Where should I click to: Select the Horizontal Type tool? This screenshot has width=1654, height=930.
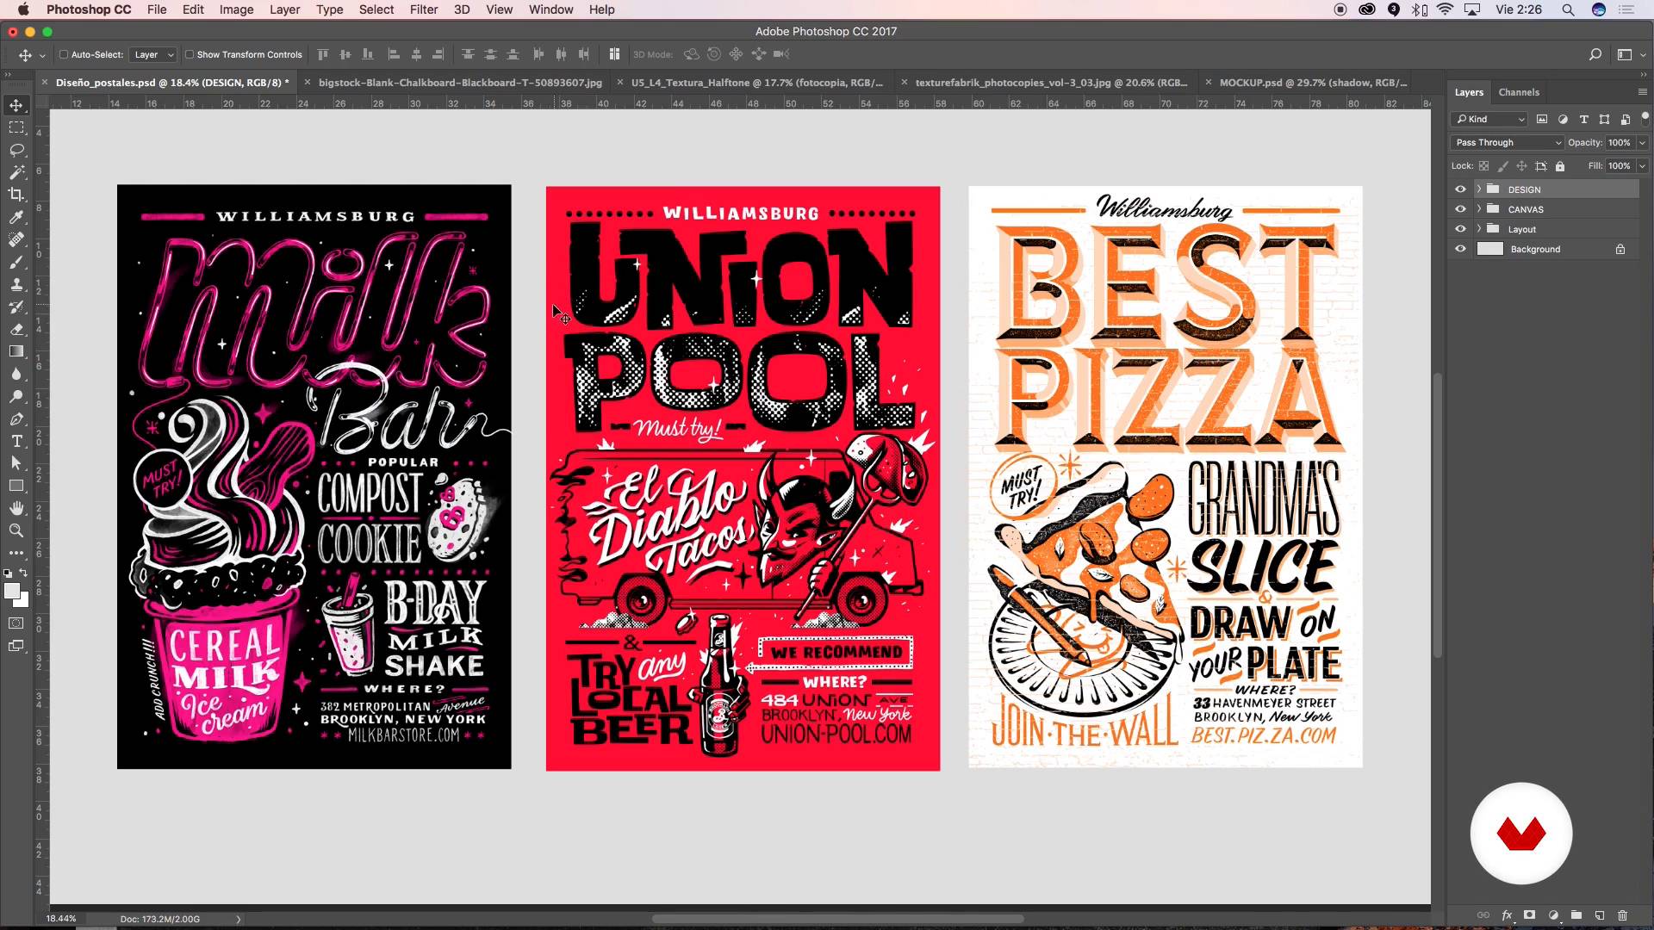(x=16, y=441)
